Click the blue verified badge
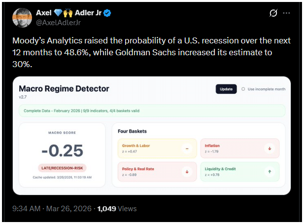This screenshot has width=304, height=224. pos(107,13)
